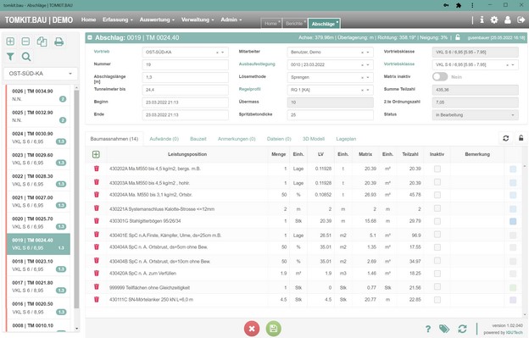Click the red cancel button
Image resolution: width=529 pixels, height=338 pixels.
pyautogui.click(x=252, y=329)
